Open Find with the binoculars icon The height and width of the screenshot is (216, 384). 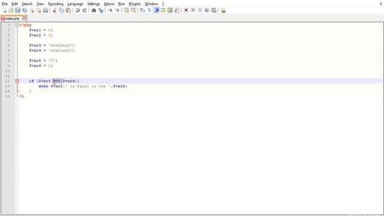point(94,10)
